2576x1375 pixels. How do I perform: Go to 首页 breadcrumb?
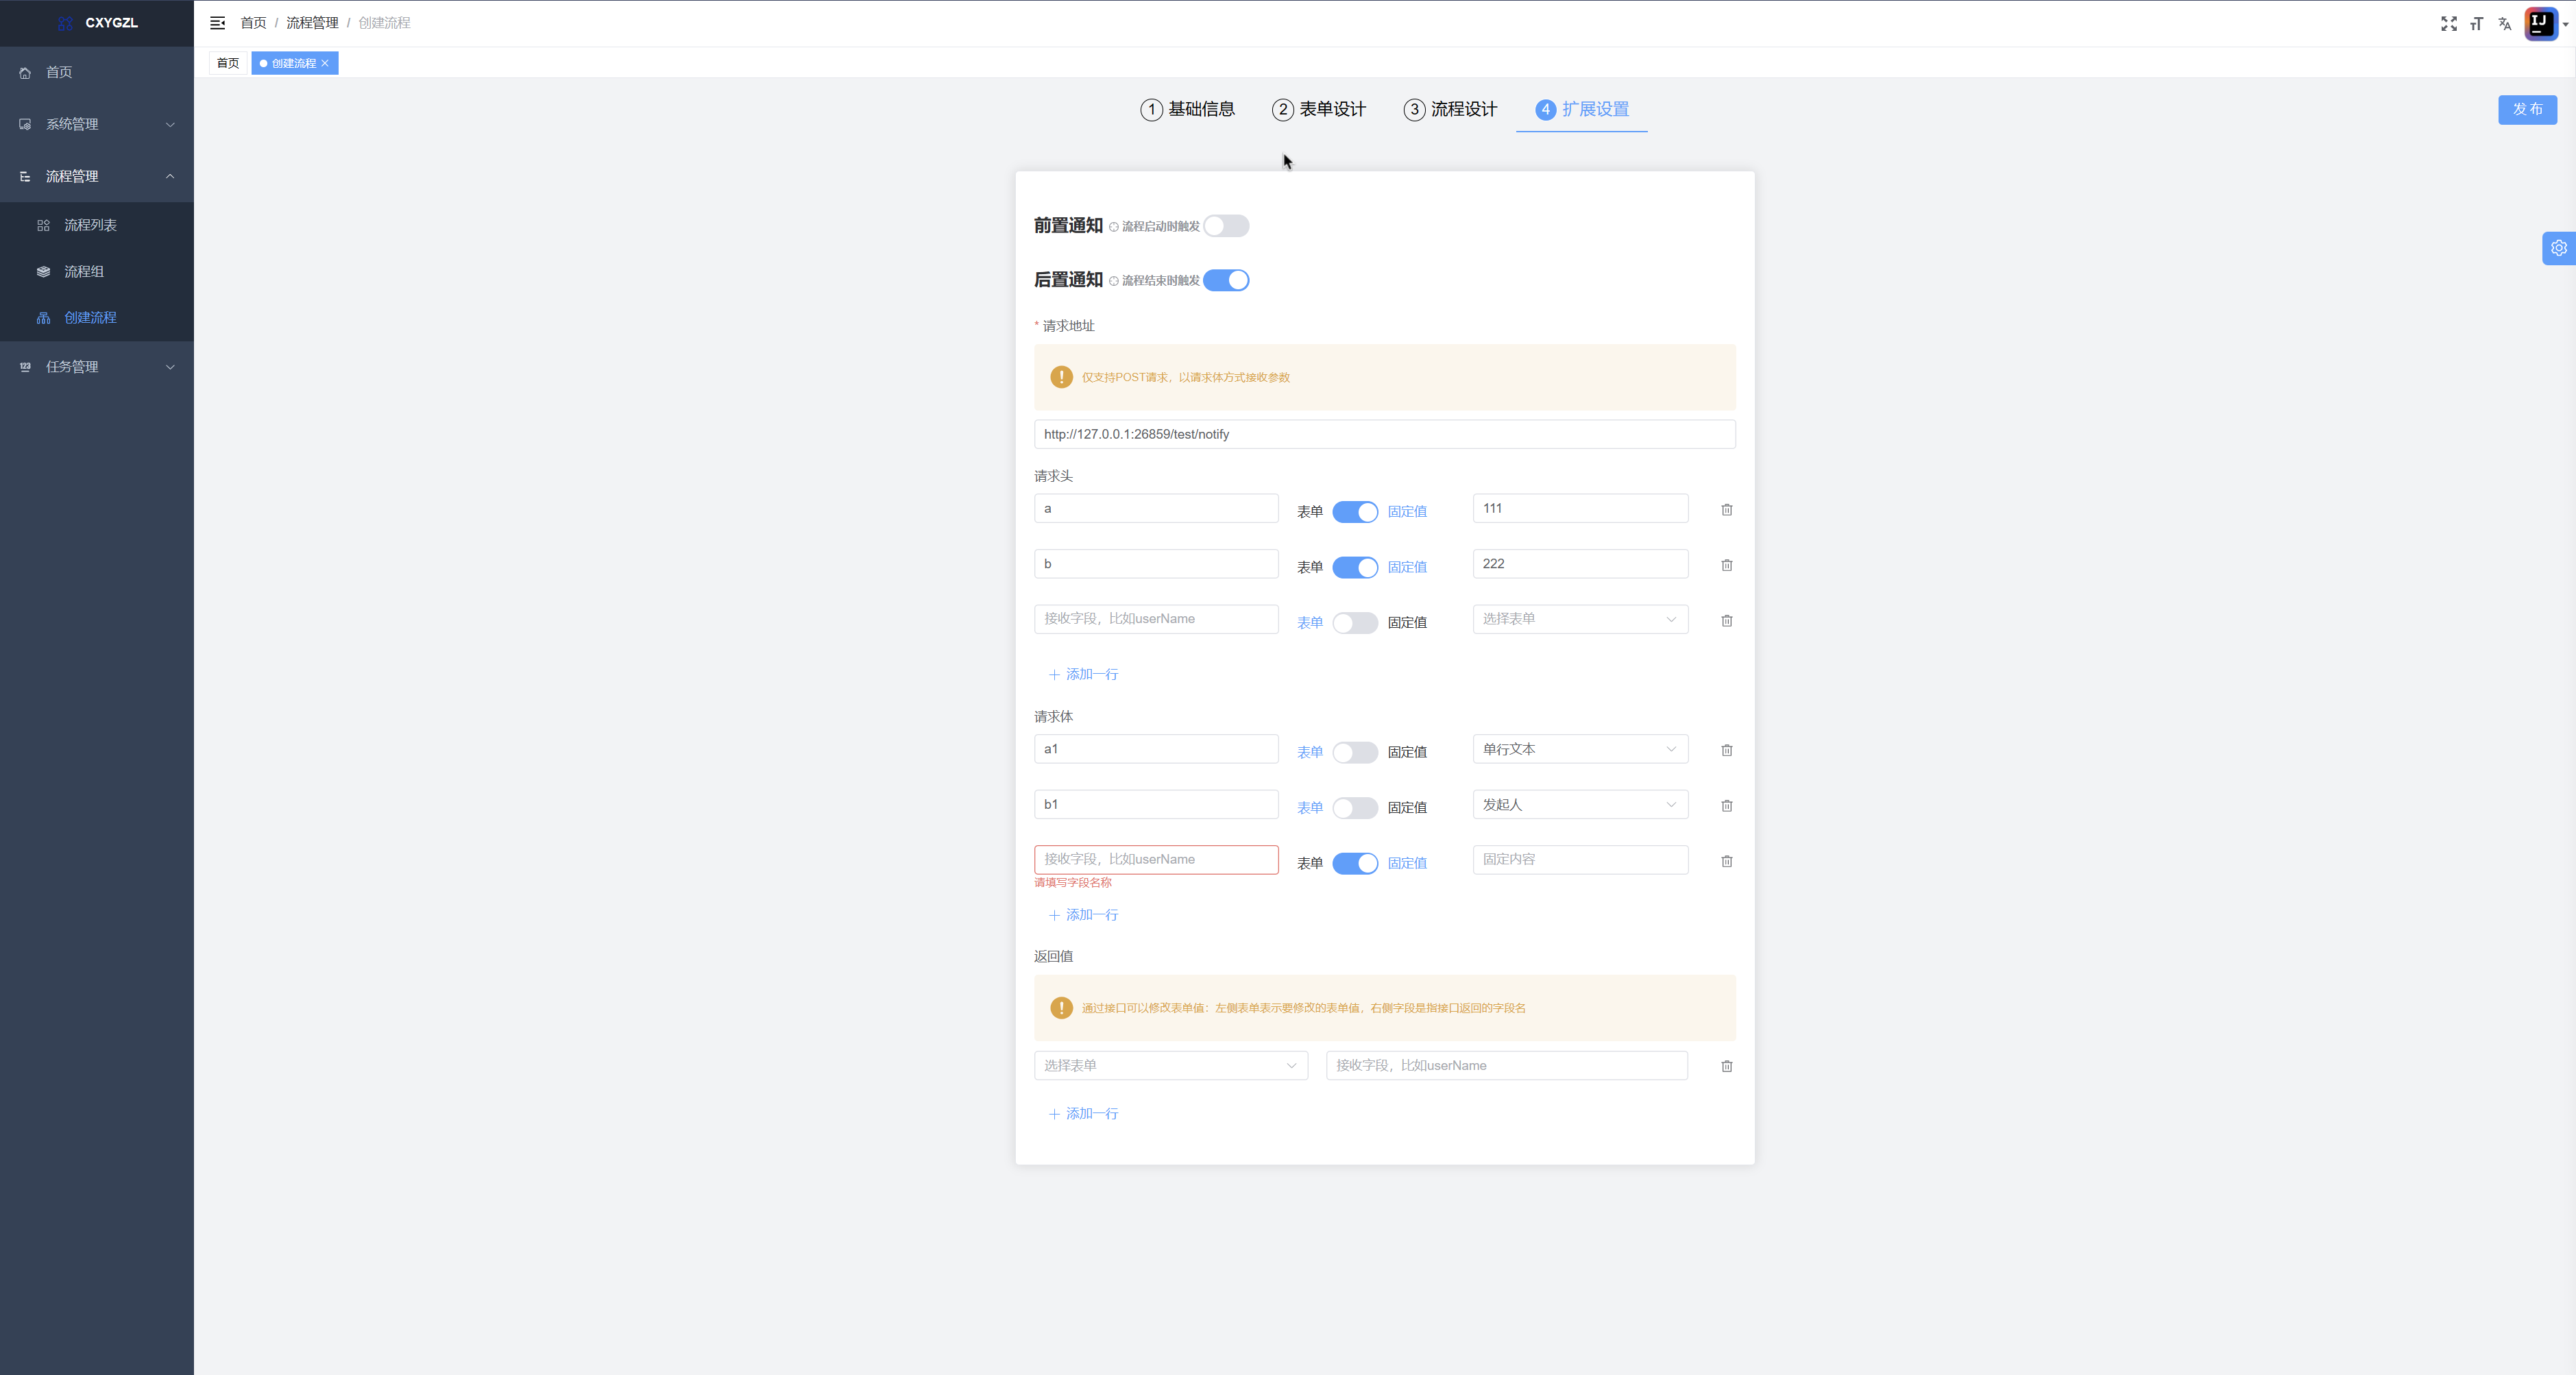(x=253, y=23)
